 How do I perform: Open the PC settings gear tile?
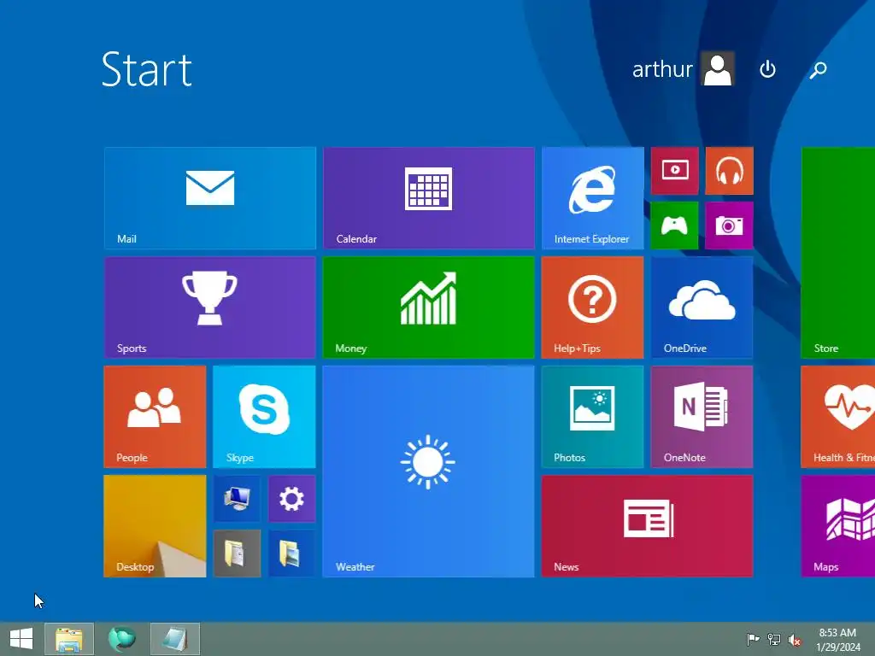tap(292, 499)
